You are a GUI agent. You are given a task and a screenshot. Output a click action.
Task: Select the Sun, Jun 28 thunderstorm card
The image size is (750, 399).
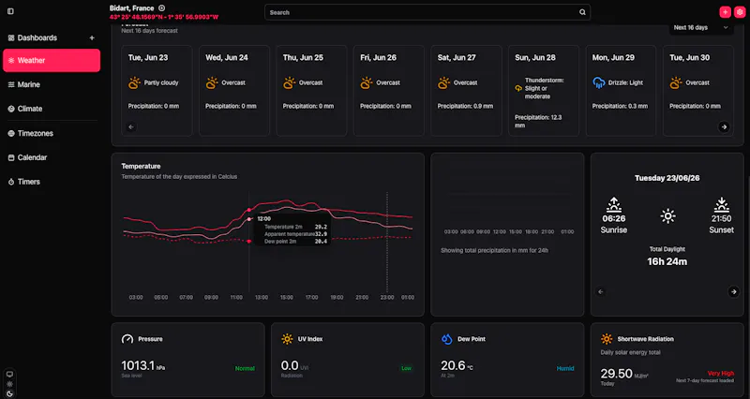point(544,91)
